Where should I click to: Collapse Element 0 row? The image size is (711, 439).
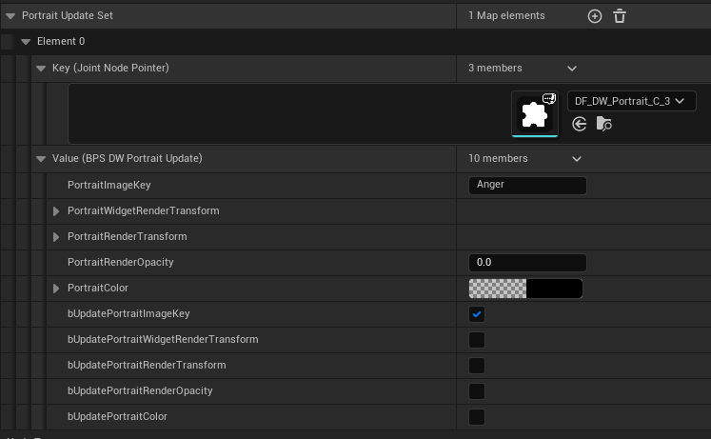26,42
